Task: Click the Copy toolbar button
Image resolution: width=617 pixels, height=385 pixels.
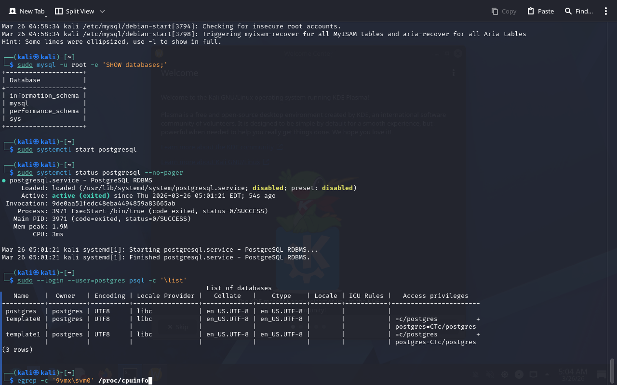Action: point(504,11)
